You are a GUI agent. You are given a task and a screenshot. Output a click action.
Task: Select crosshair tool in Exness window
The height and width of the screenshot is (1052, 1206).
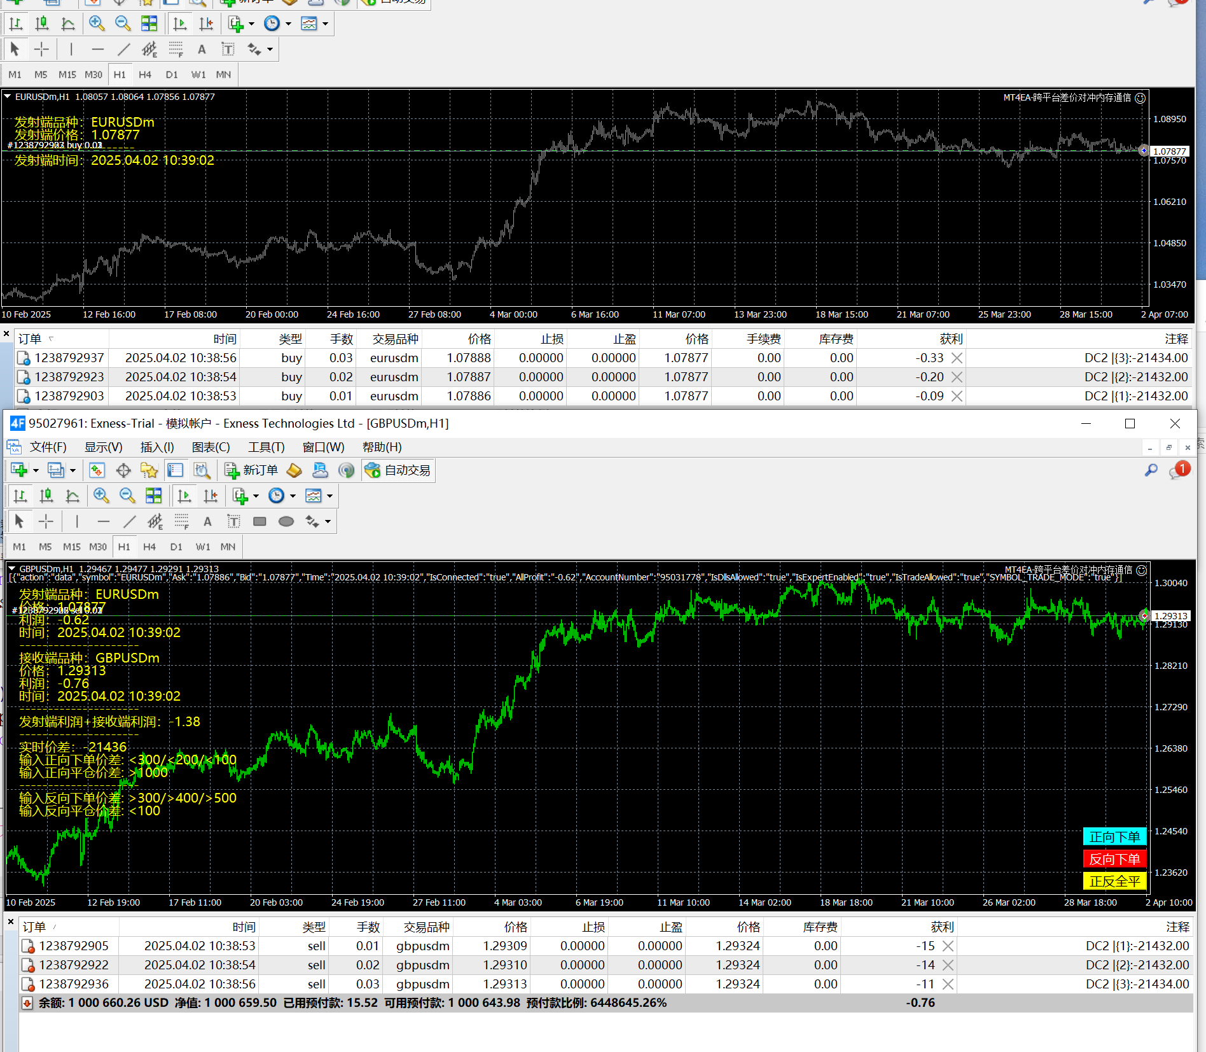click(46, 521)
